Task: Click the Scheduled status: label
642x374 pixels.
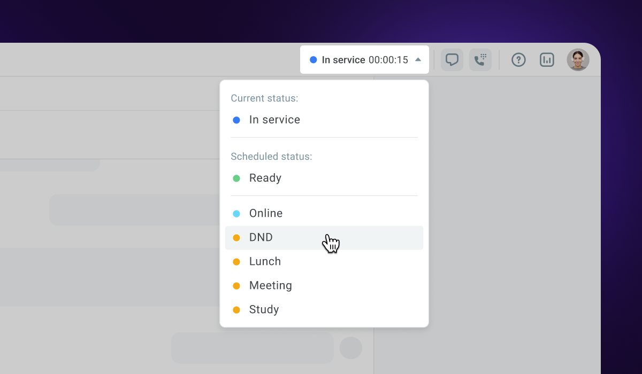Action: [271, 157]
